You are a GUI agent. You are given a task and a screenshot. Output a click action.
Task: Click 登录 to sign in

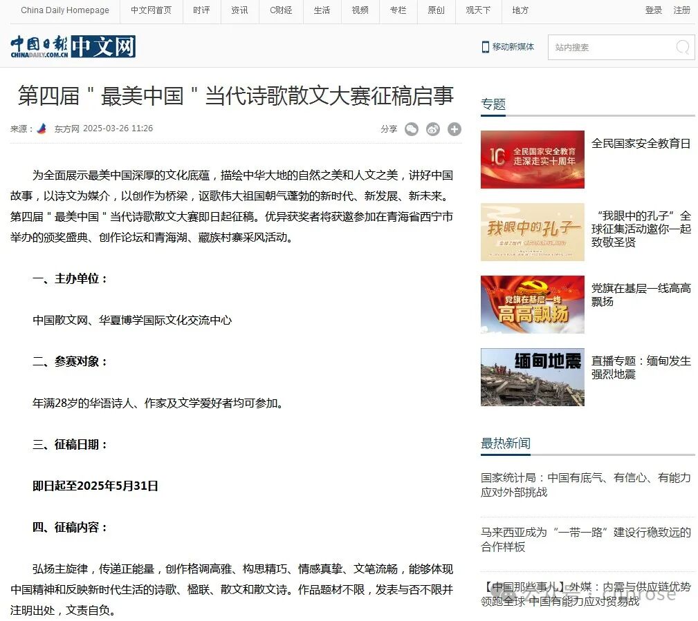(x=653, y=10)
